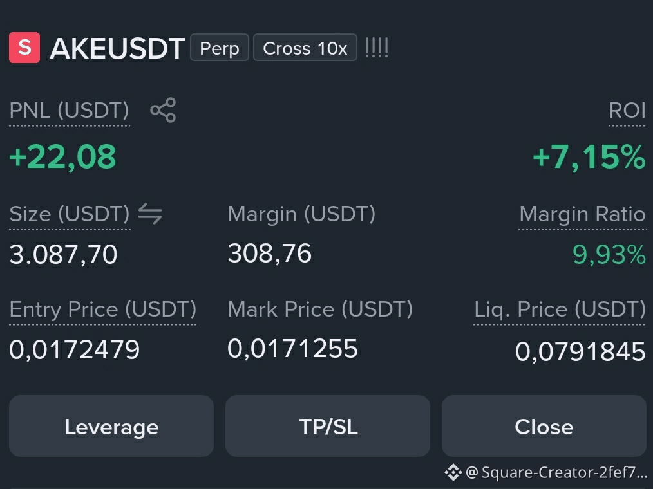653x489 pixels.
Task: Open the AKEUSDT symbol title
Action: click(117, 48)
